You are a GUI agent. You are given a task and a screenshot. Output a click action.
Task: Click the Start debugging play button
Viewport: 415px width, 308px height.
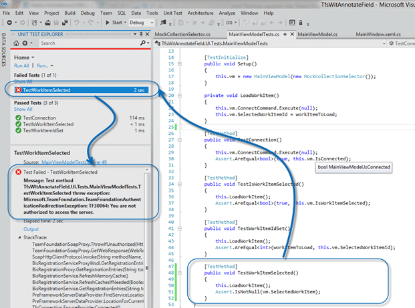coord(108,23)
